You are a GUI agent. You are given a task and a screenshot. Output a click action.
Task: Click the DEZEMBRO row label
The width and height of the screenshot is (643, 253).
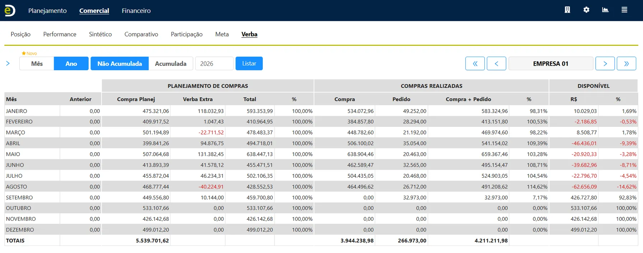click(x=20, y=230)
